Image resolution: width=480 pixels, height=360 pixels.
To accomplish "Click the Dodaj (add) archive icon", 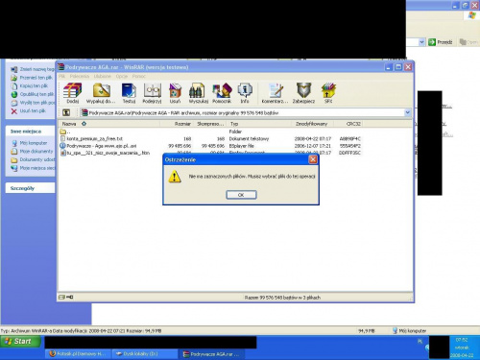I will click(x=72, y=93).
